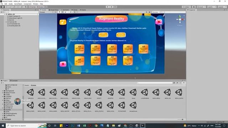Select the Augment Reality title banner
The width and height of the screenshot is (228, 128).
pyautogui.click(x=112, y=19)
